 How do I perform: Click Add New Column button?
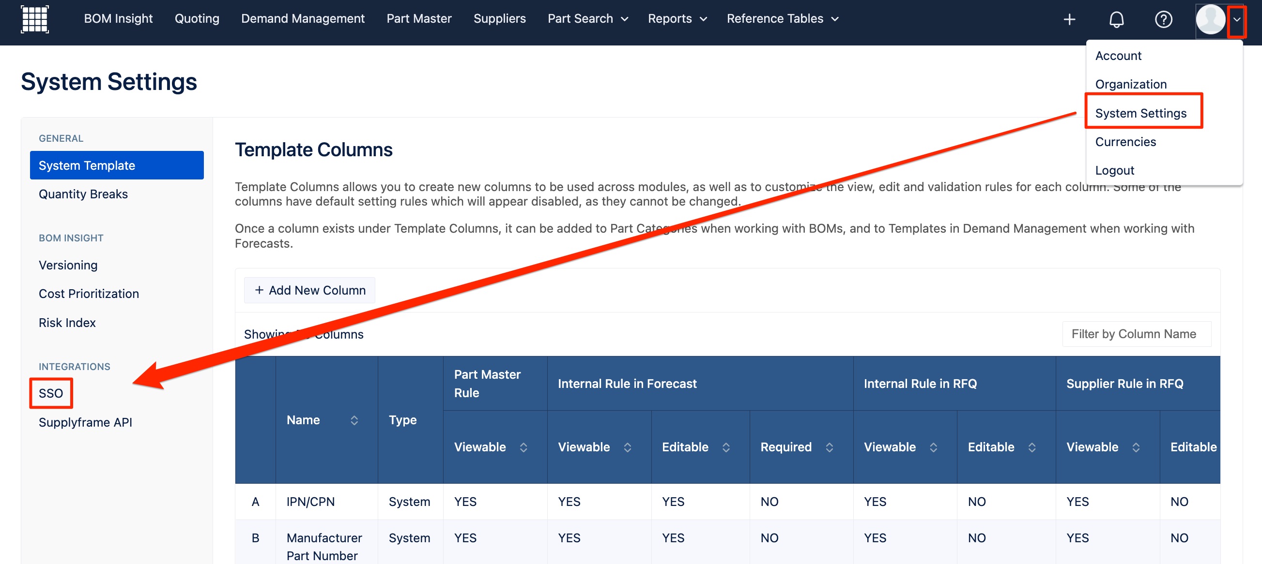point(309,290)
